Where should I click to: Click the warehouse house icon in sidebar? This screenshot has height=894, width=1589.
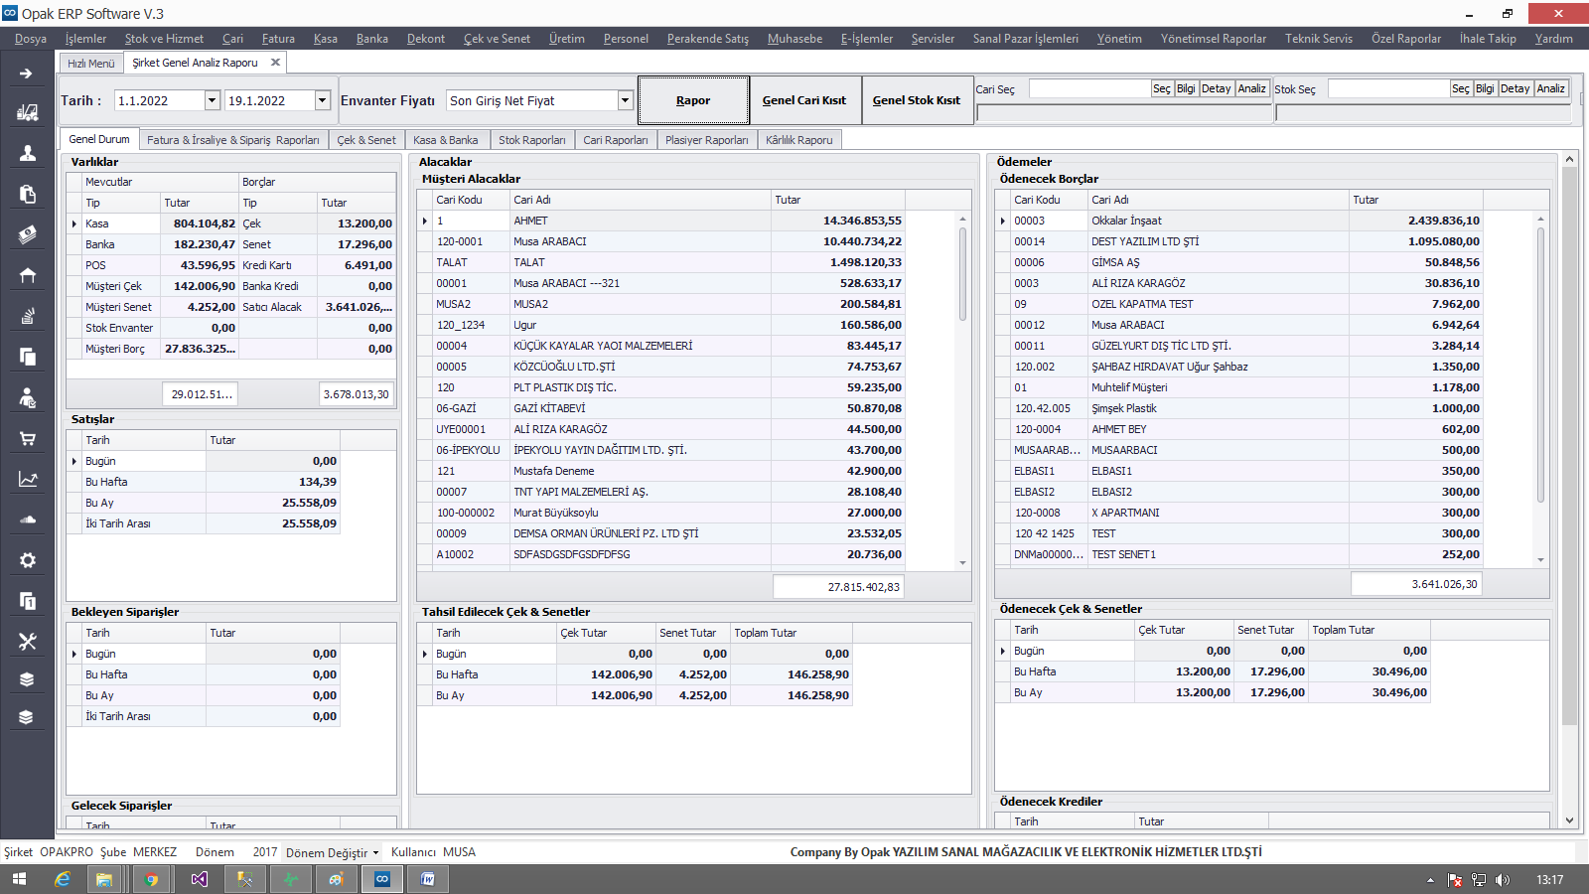tap(28, 275)
